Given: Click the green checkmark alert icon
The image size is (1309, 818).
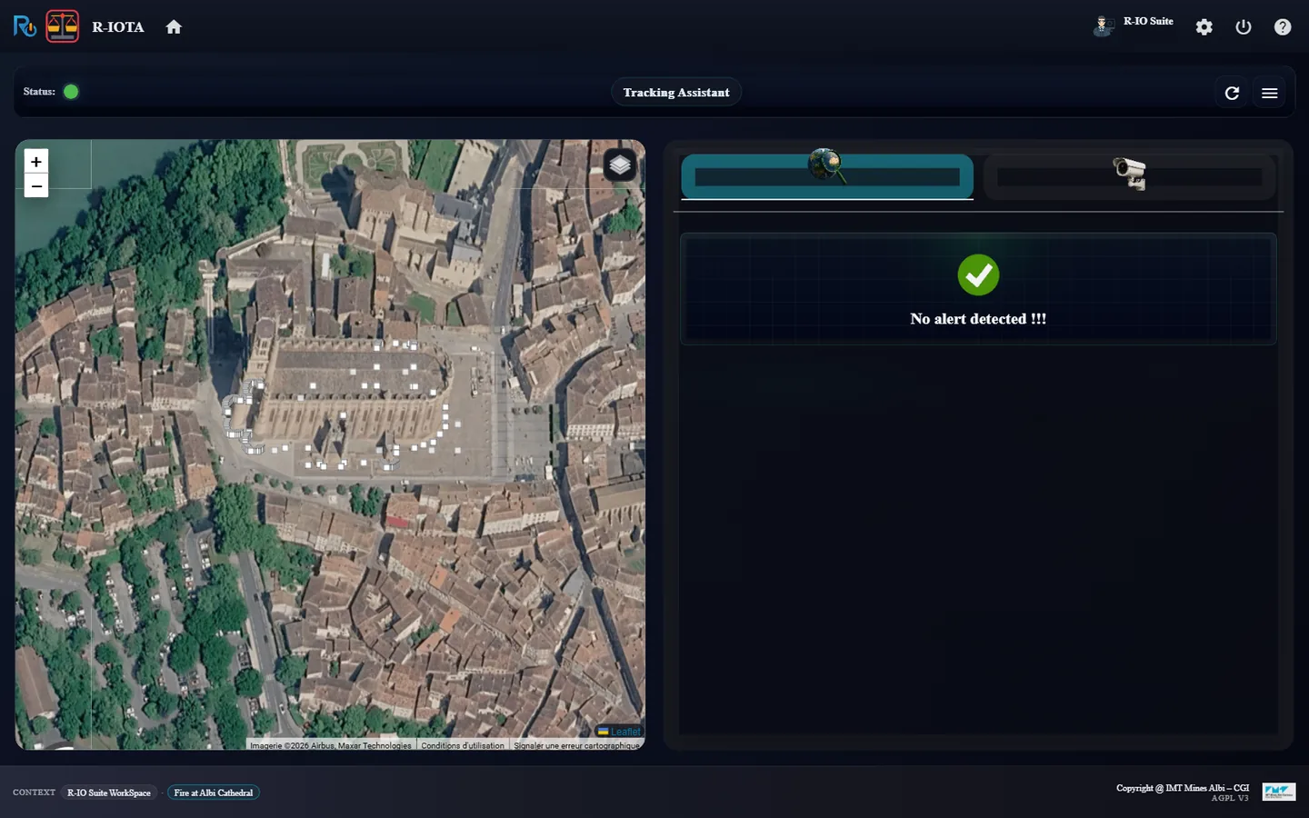Looking at the screenshot, I should [x=978, y=274].
